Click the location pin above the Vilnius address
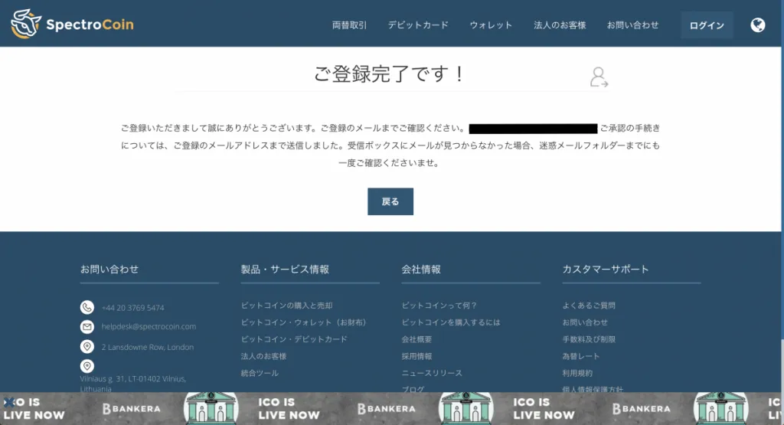784x425 pixels. (x=87, y=366)
